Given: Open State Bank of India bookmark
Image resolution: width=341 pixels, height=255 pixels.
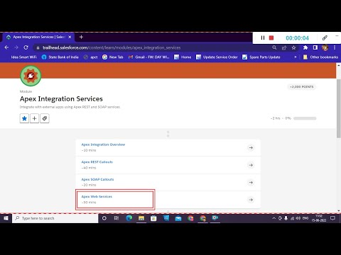Looking at the screenshot, I should tap(60, 57).
